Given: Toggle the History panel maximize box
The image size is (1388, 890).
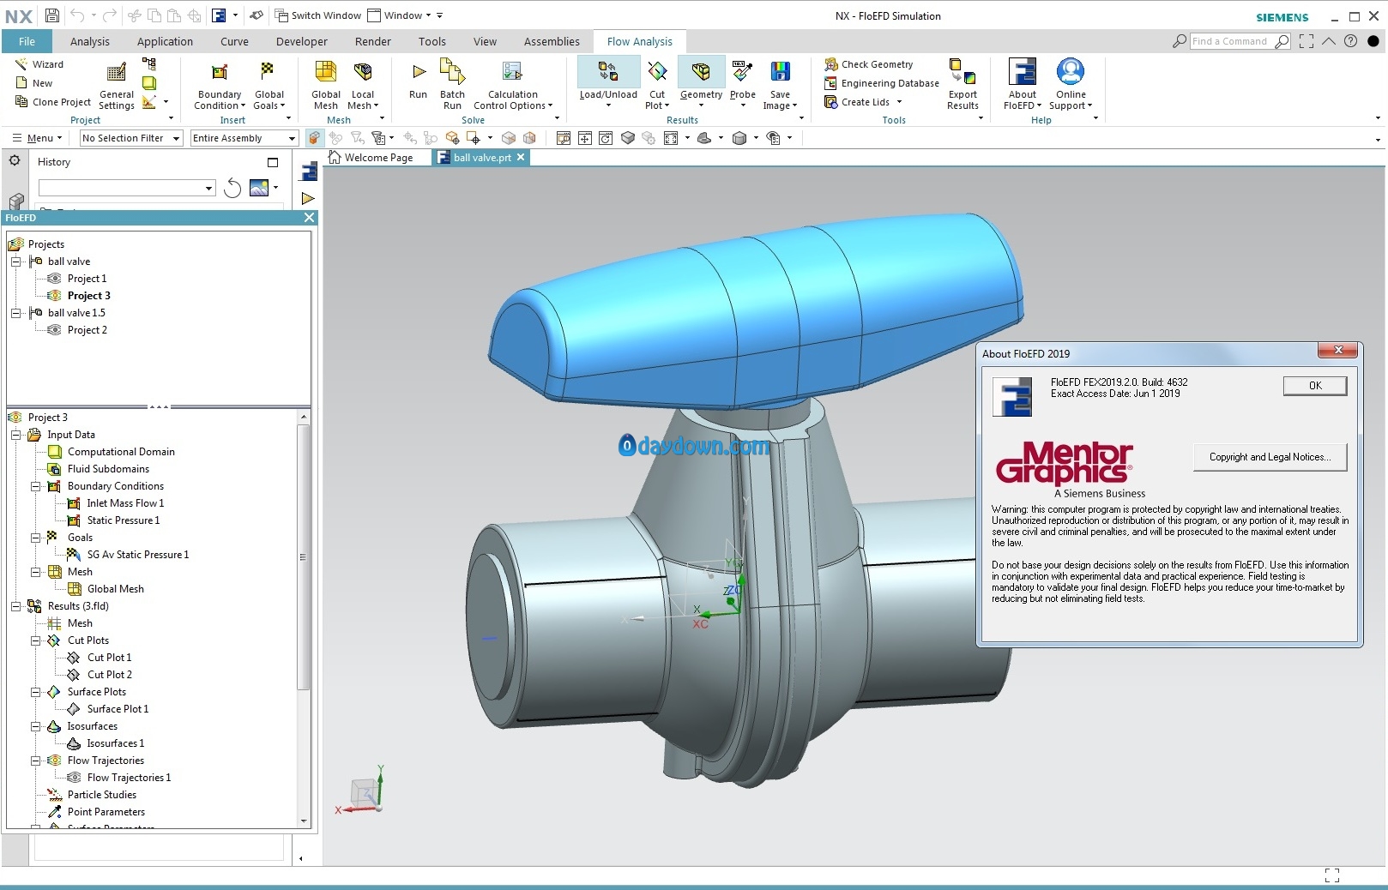Looking at the screenshot, I should (x=273, y=162).
